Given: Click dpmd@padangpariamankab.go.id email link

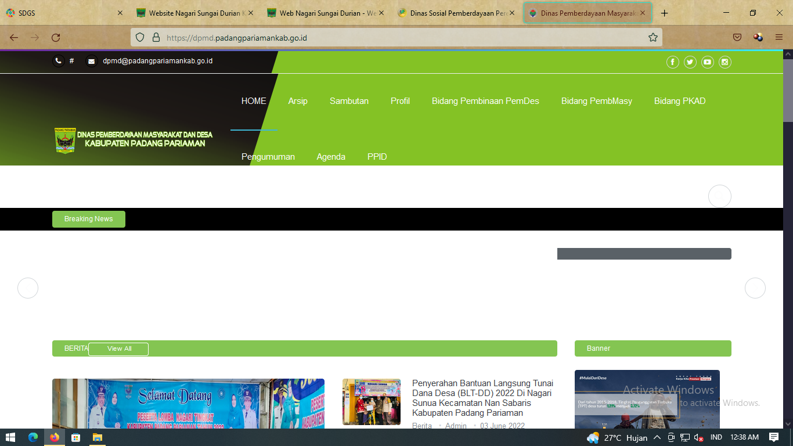Looking at the screenshot, I should click(158, 60).
